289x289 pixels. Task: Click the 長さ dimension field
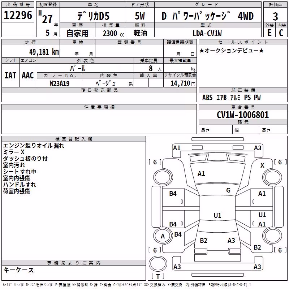[216, 129]
